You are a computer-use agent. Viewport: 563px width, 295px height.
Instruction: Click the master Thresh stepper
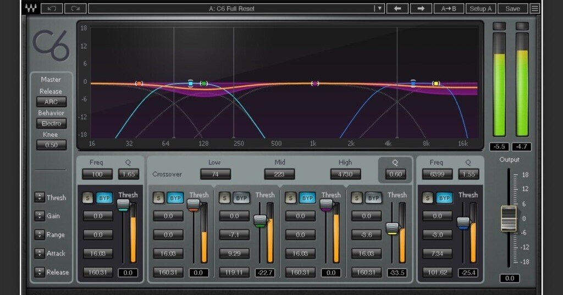click(40, 197)
